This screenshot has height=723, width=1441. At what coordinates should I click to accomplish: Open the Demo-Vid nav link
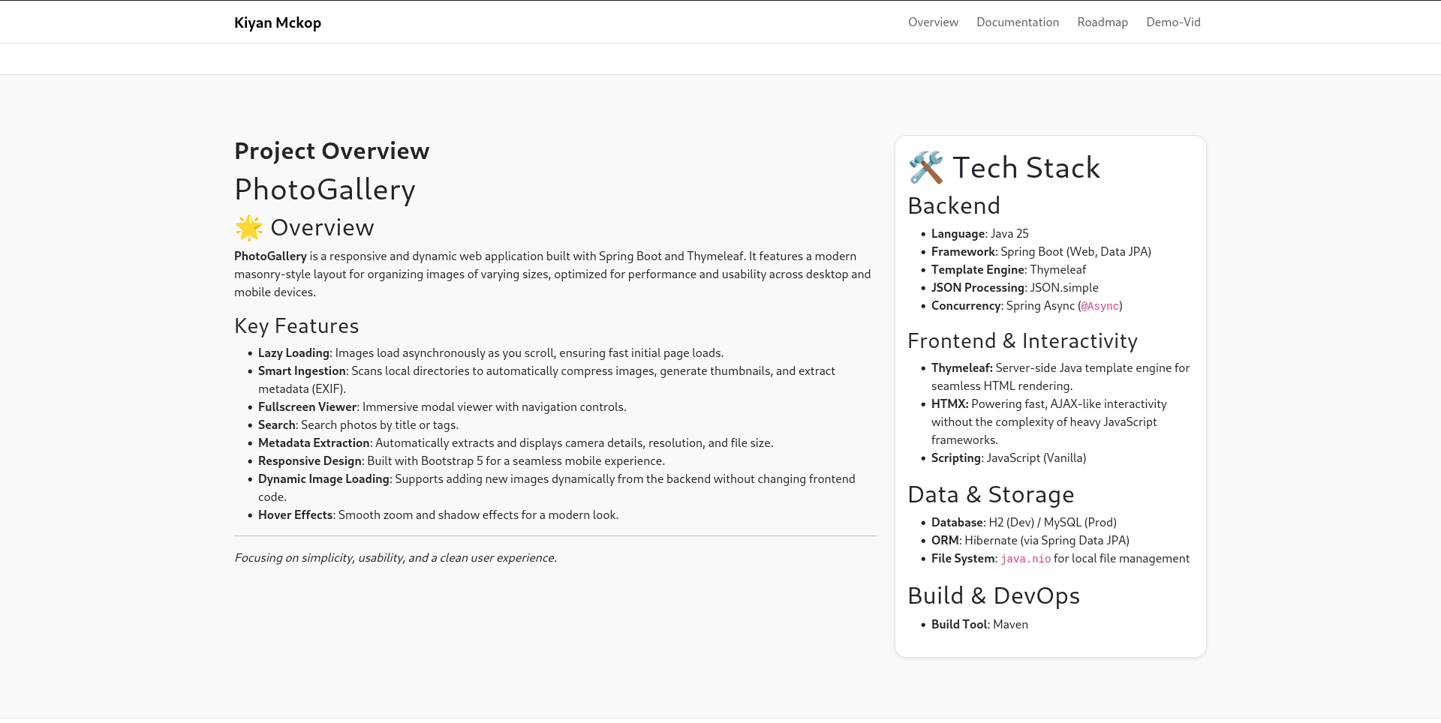point(1173,22)
